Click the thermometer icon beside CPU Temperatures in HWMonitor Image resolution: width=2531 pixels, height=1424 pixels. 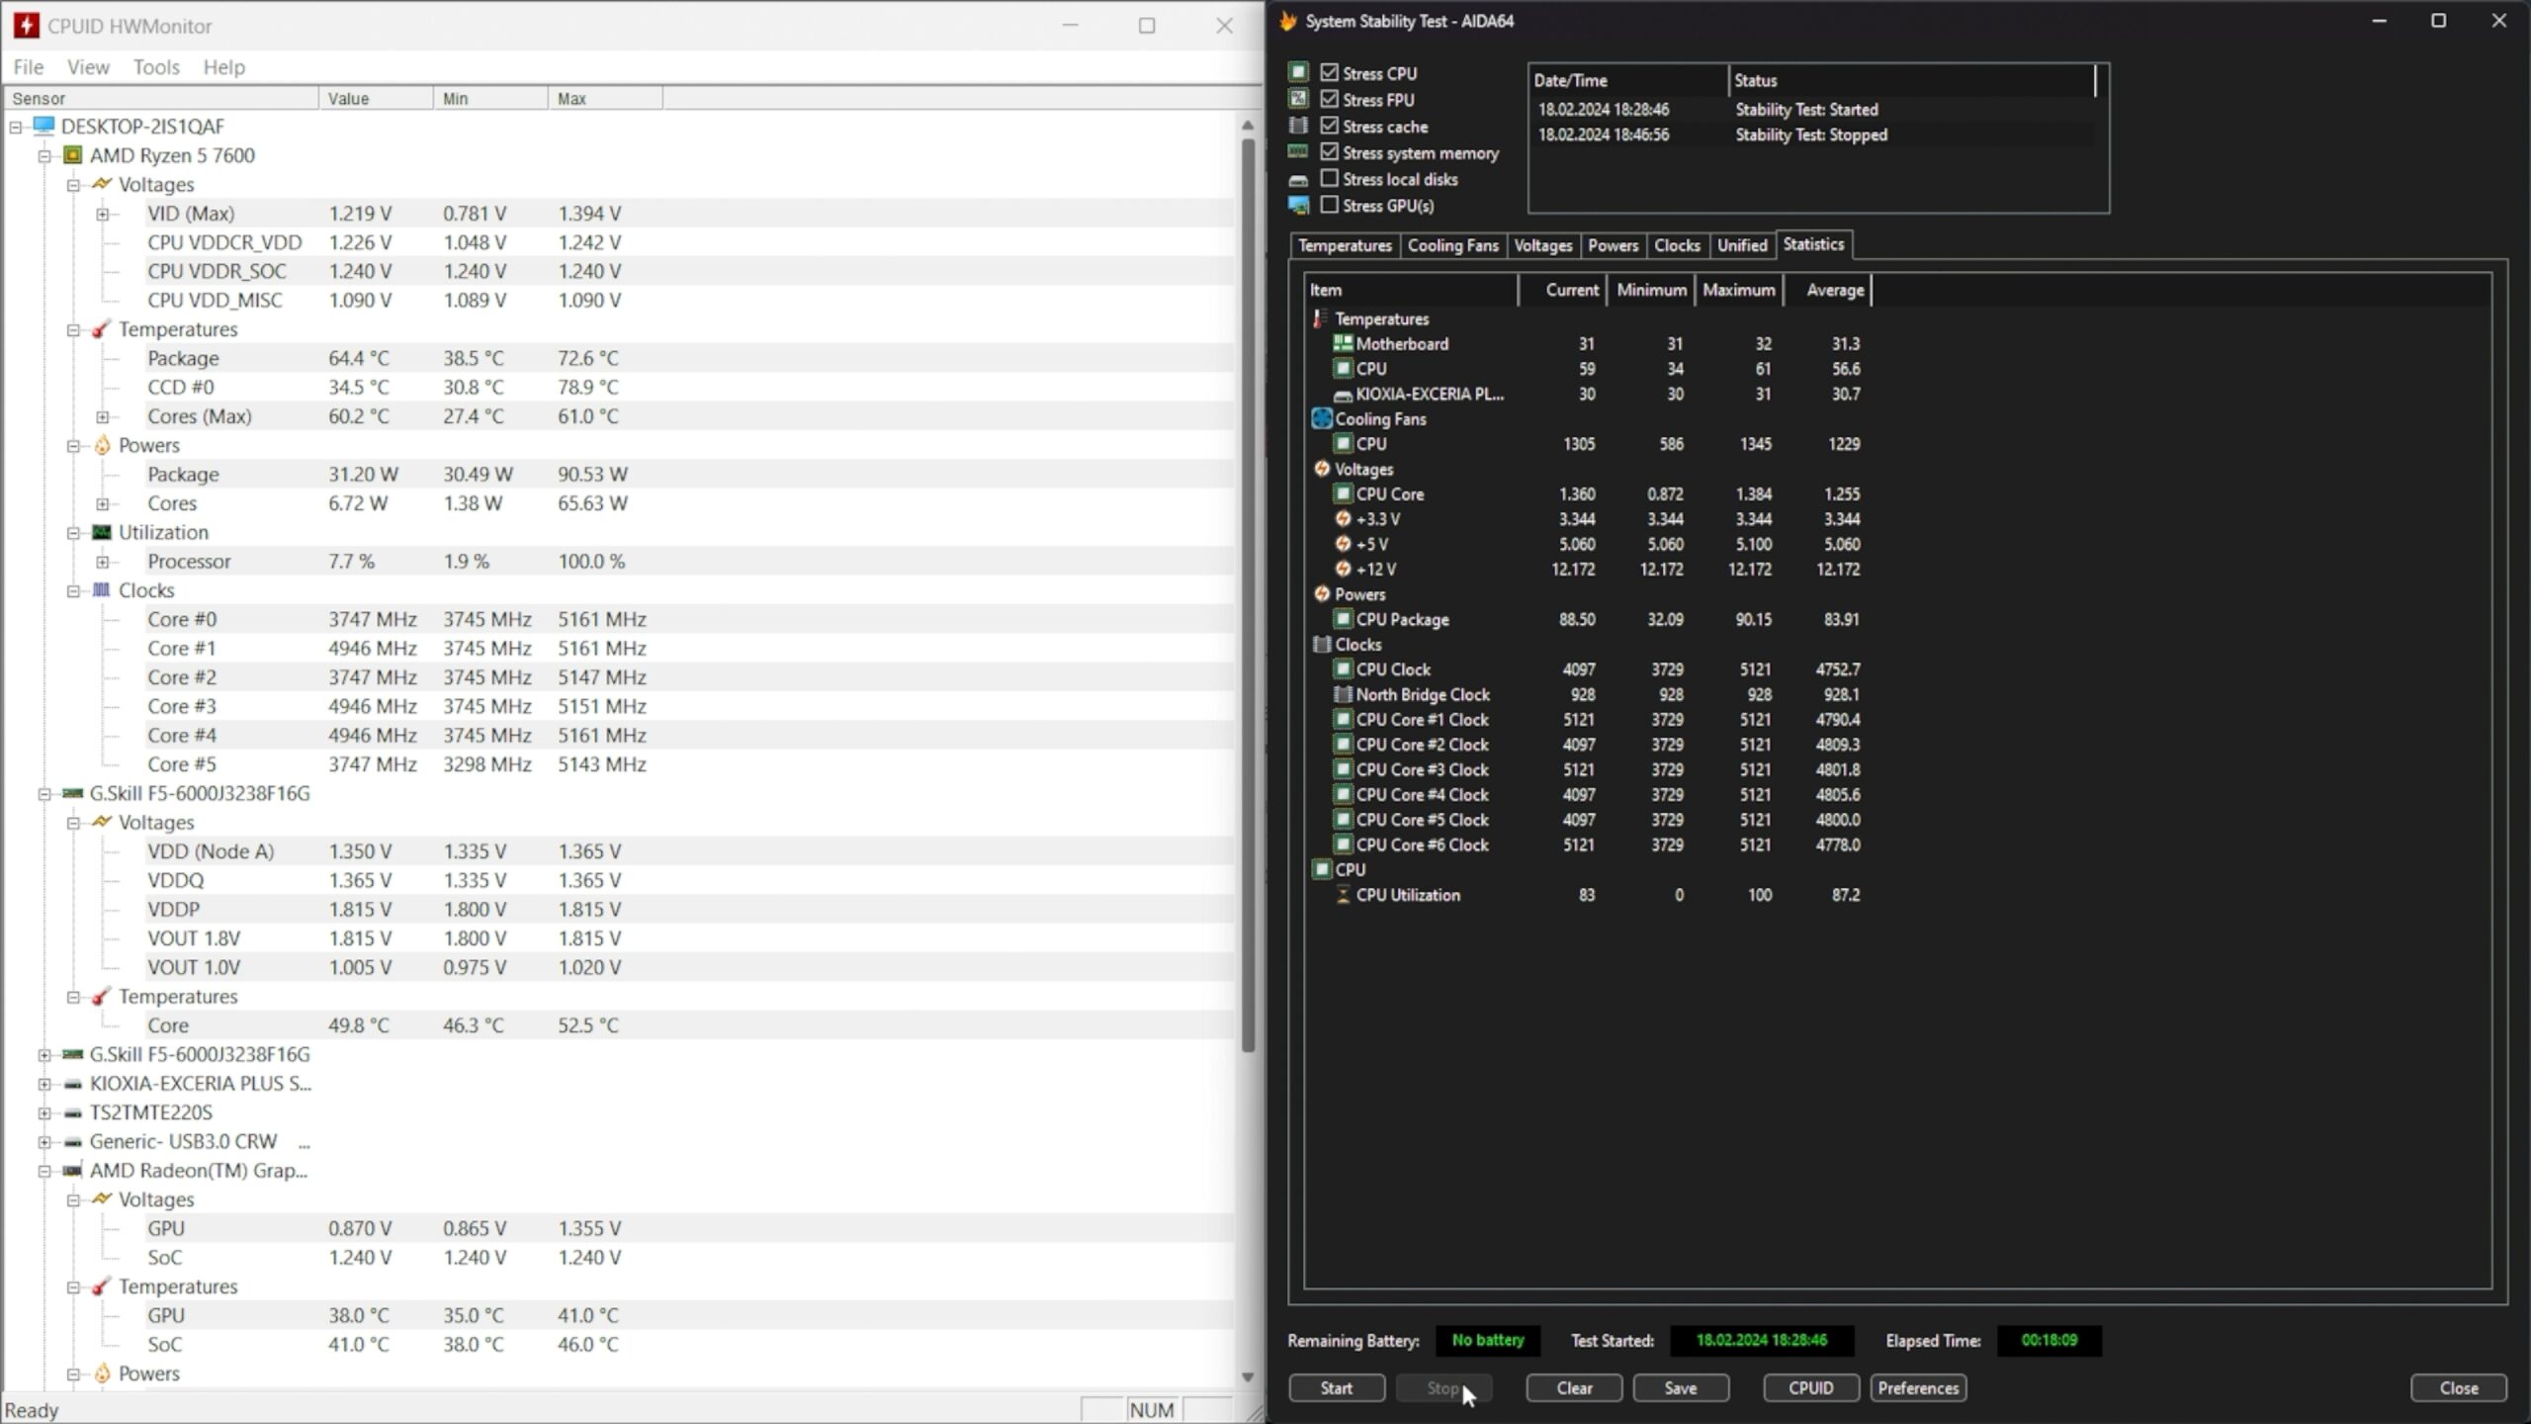(101, 329)
